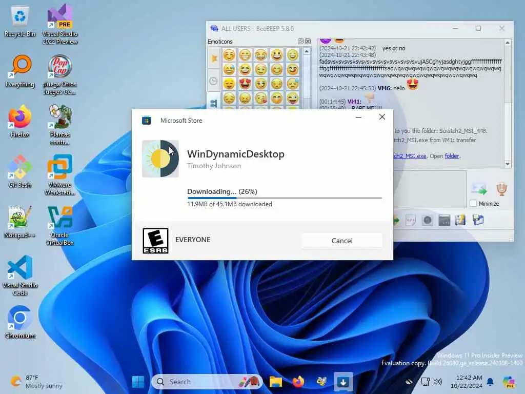Open the Copilot Preview icon on taskbar
Image resolution: width=525 pixels, height=394 pixels.
click(x=509, y=382)
